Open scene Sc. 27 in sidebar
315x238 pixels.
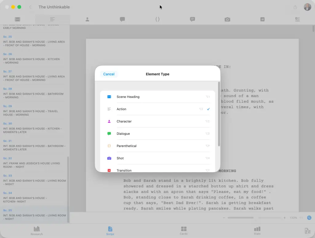pos(34,76)
